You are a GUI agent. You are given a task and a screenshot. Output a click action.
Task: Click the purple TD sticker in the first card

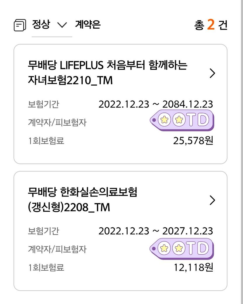tap(182, 120)
